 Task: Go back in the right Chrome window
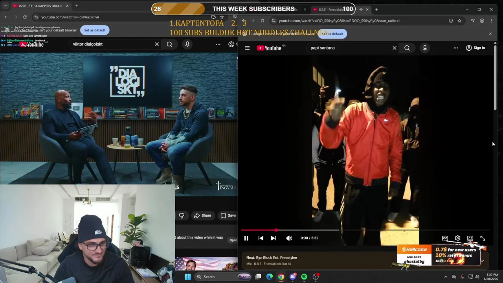[x=244, y=20]
